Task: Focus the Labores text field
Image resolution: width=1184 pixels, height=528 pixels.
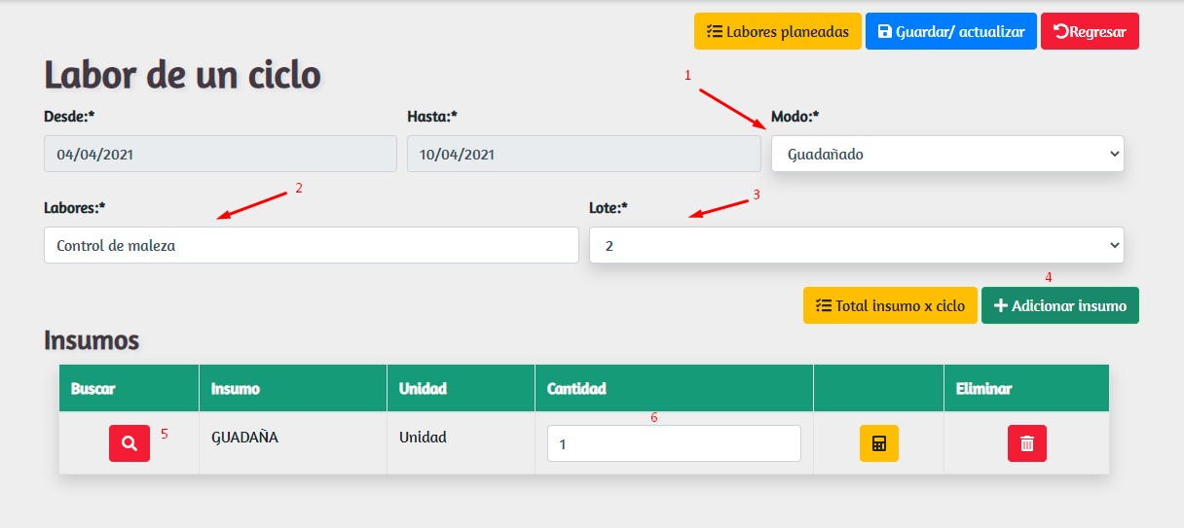Action: (x=311, y=245)
